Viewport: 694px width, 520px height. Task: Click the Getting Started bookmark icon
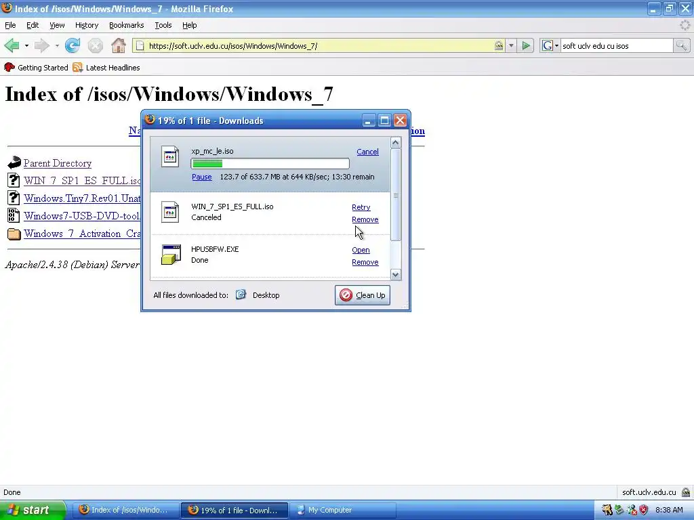(9, 67)
